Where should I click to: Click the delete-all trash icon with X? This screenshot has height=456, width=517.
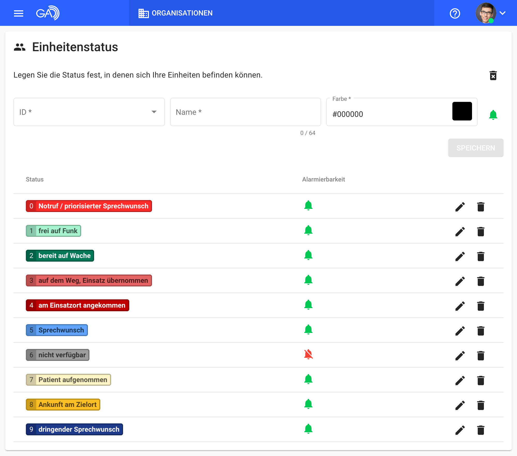493,75
